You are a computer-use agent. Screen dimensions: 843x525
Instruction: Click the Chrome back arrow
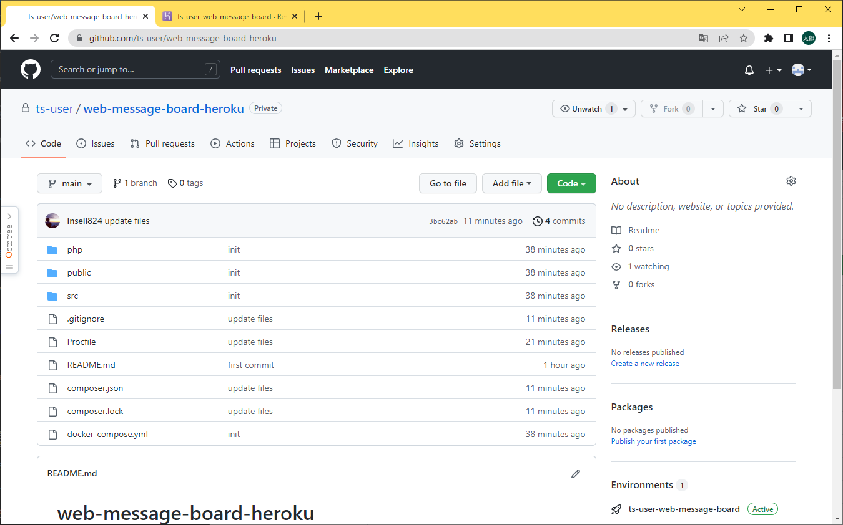click(14, 38)
